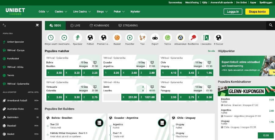Open Unibet-Specialer in the sidebar
The width and height of the screenshot is (275, 140).
(x=21, y=42)
